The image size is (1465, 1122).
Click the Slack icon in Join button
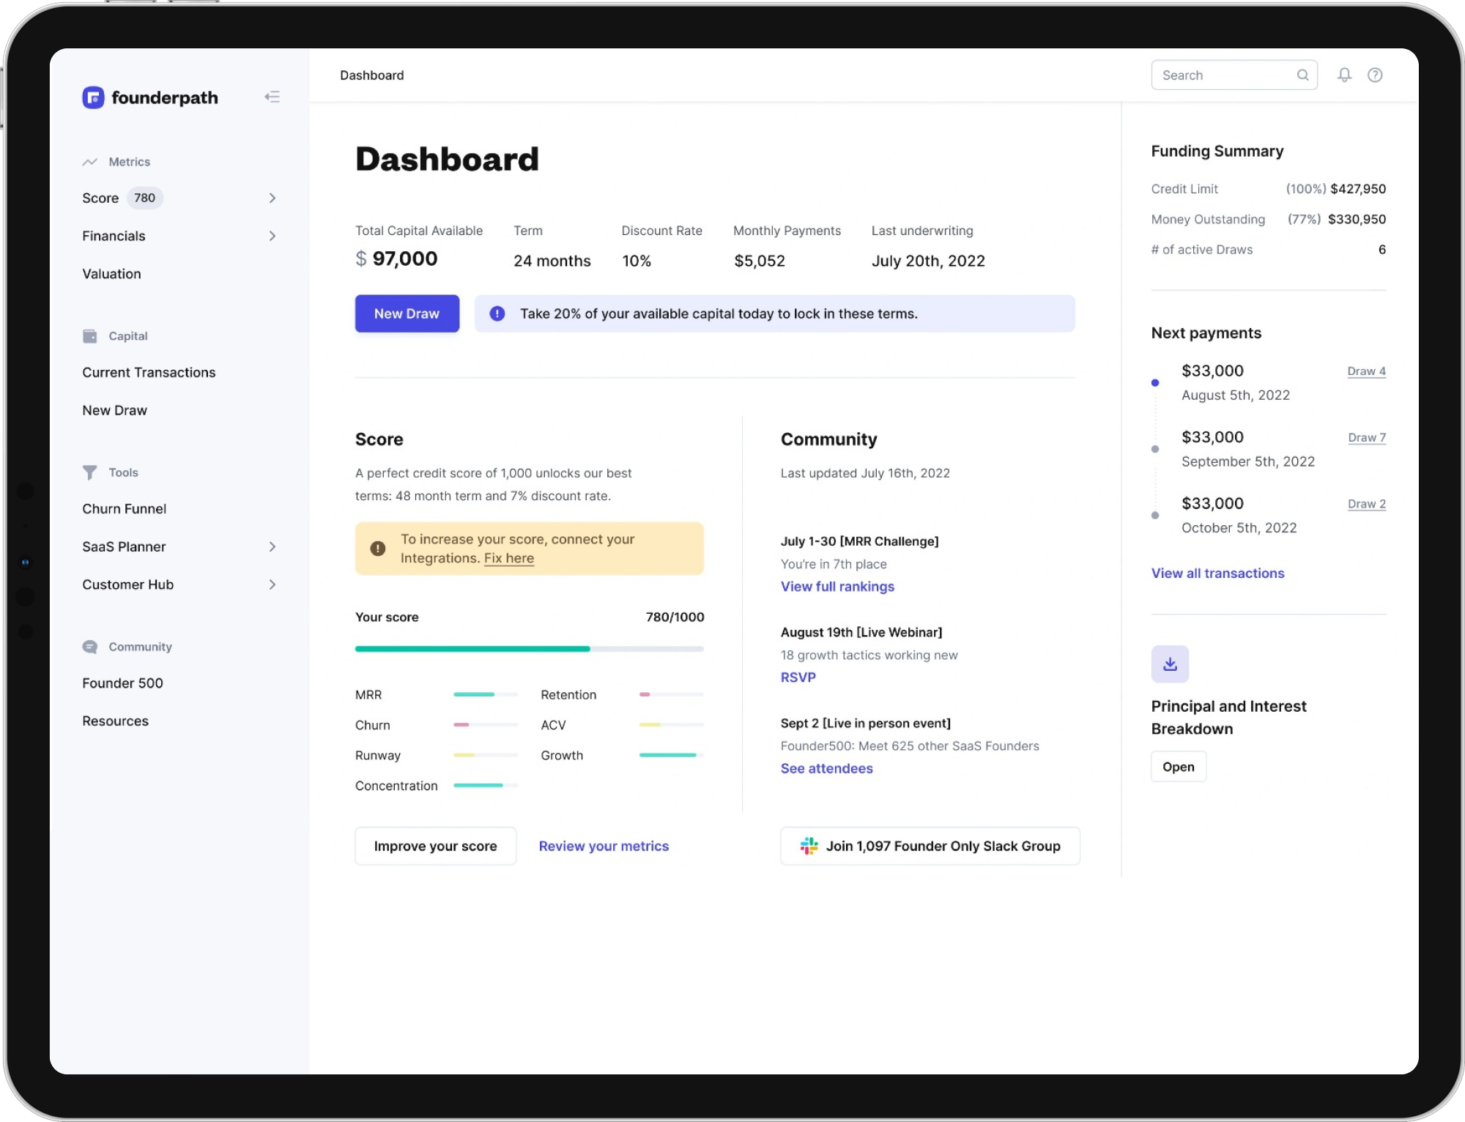[809, 846]
